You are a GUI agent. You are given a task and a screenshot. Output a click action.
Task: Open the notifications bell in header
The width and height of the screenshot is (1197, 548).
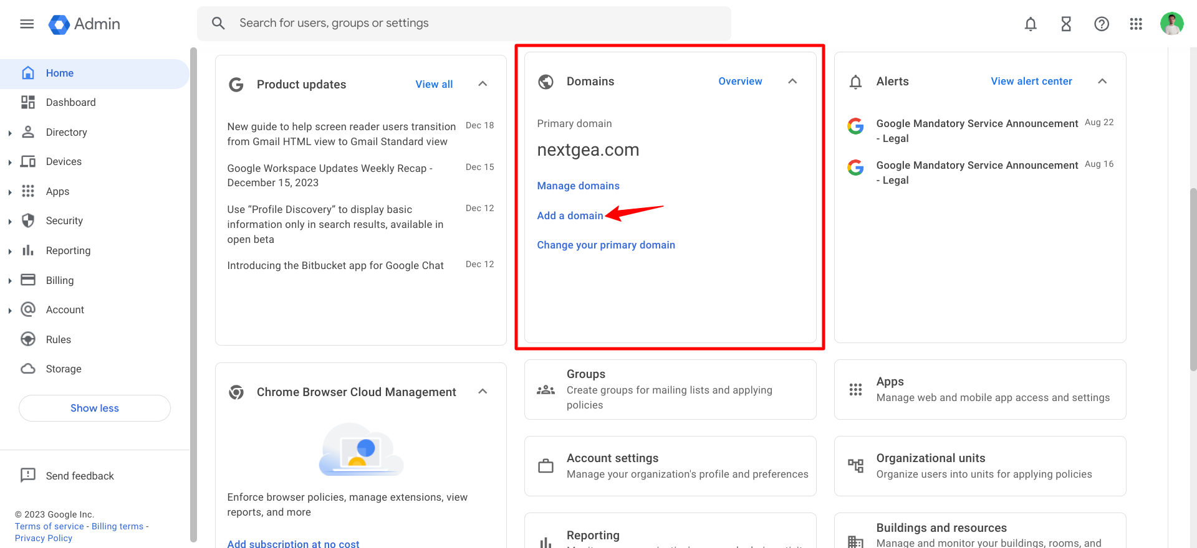pyautogui.click(x=1031, y=24)
